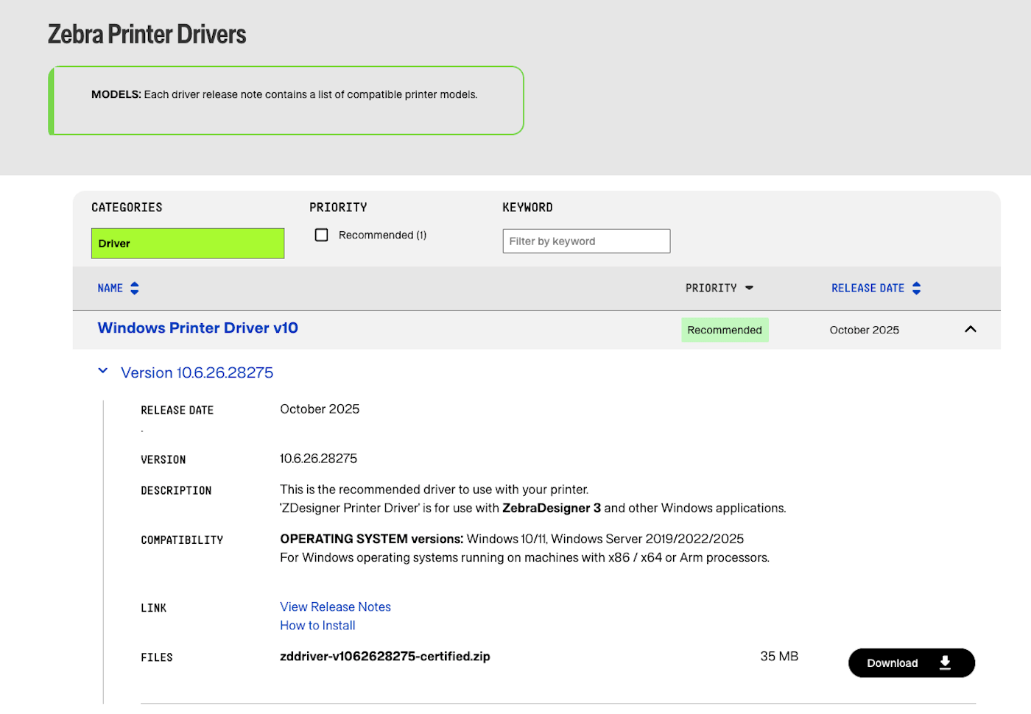Click the Zebra Printer Drivers heading
The image size is (1031, 714).
[147, 35]
